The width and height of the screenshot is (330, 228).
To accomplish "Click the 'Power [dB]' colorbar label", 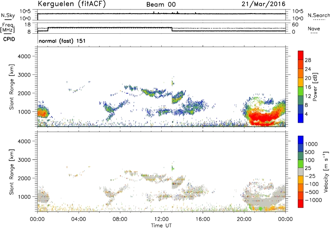I will tap(315, 87).
